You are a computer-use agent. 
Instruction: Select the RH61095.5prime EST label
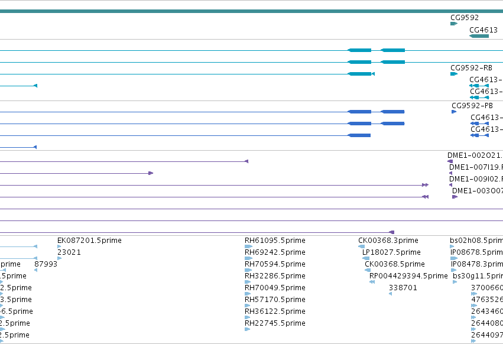[275, 241]
